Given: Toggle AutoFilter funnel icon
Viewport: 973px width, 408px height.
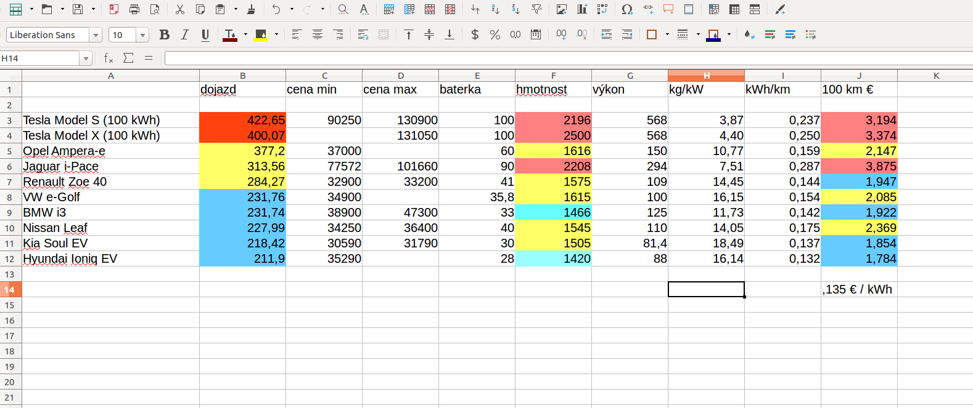Looking at the screenshot, I should pyautogui.click(x=536, y=9).
